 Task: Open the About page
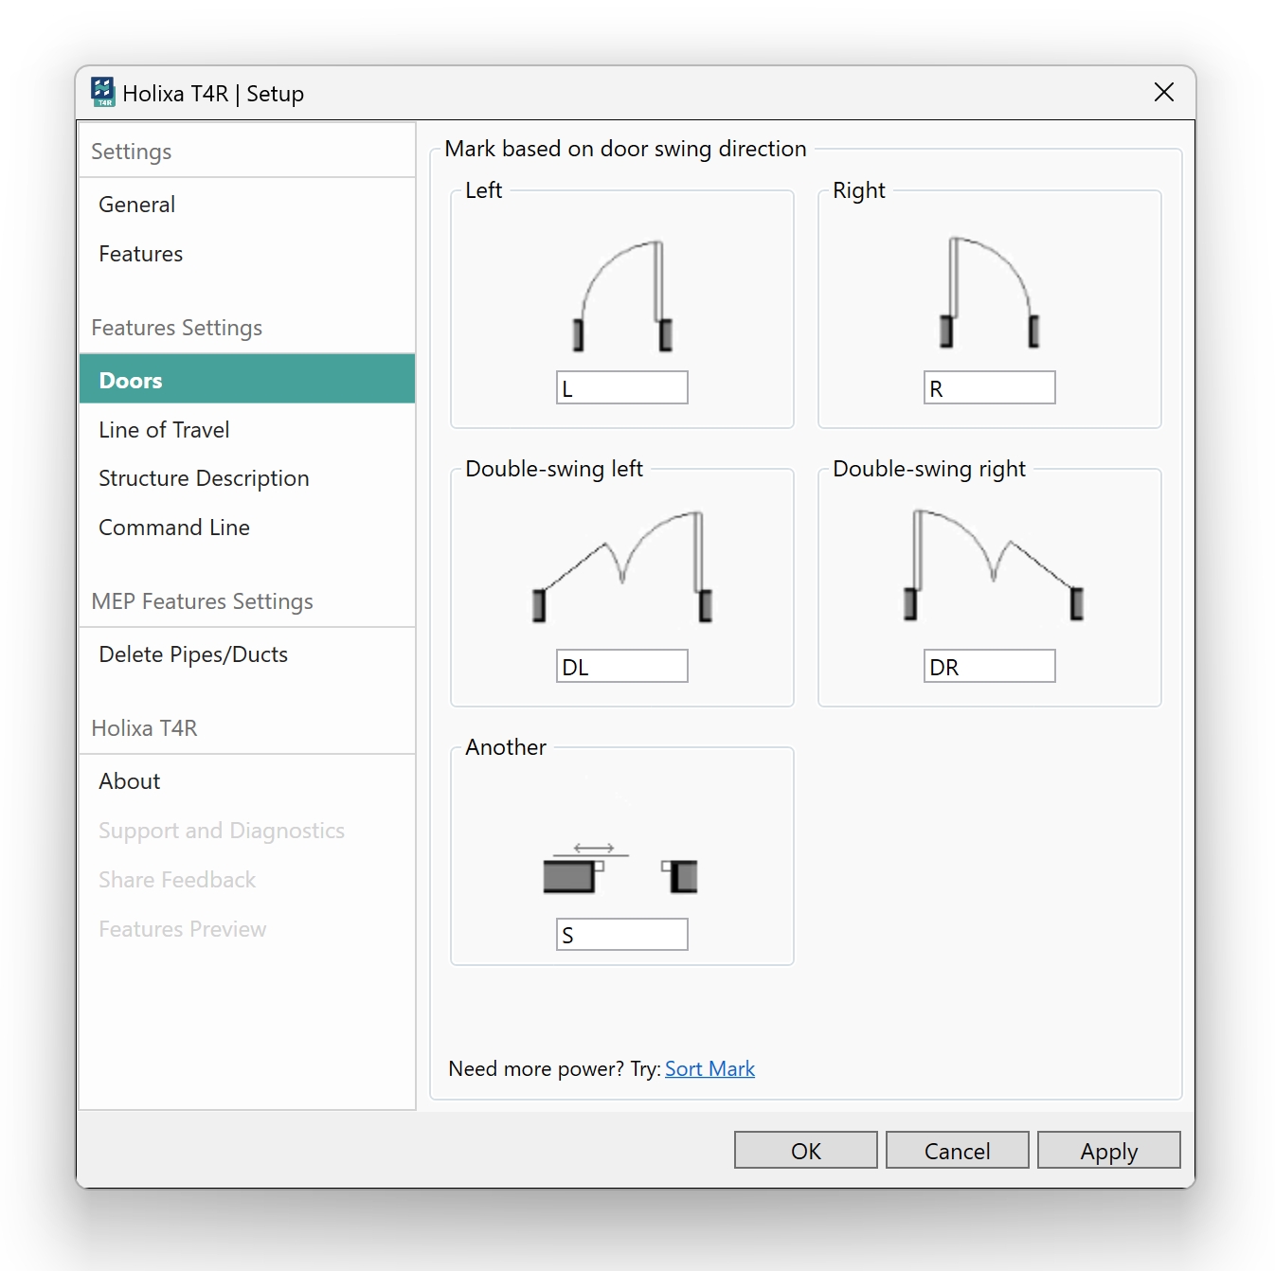pyautogui.click(x=130, y=781)
